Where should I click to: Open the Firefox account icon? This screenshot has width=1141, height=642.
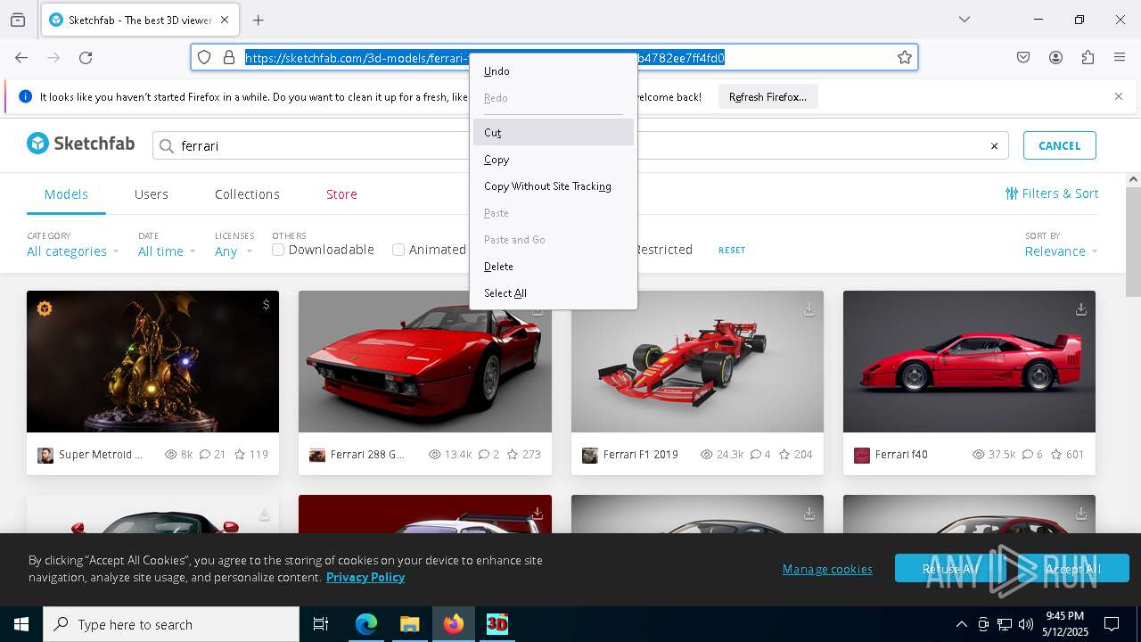[1055, 57]
